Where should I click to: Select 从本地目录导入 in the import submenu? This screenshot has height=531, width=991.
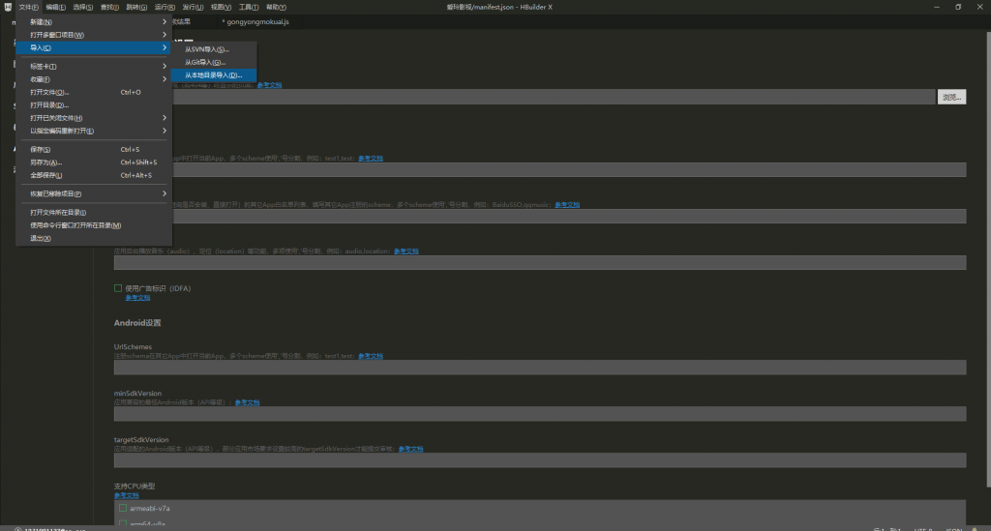pyautogui.click(x=213, y=74)
